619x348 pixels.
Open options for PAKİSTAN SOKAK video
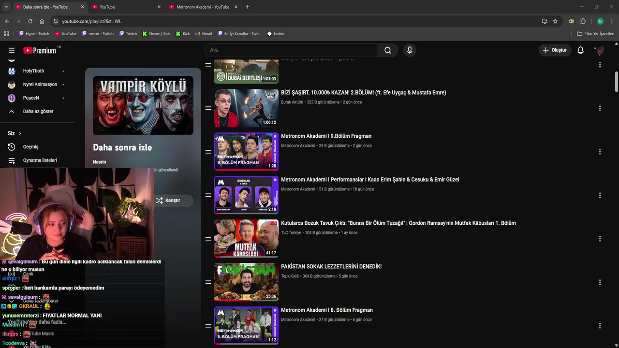[600, 282]
